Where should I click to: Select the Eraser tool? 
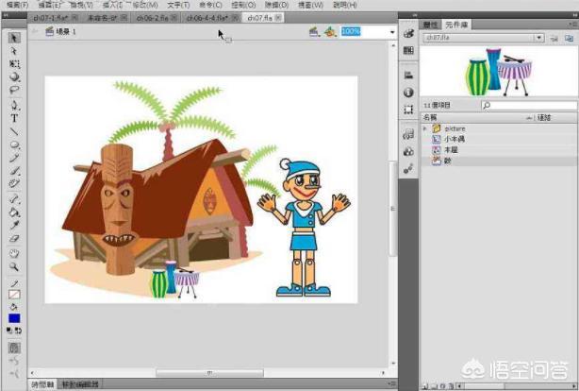(x=14, y=239)
